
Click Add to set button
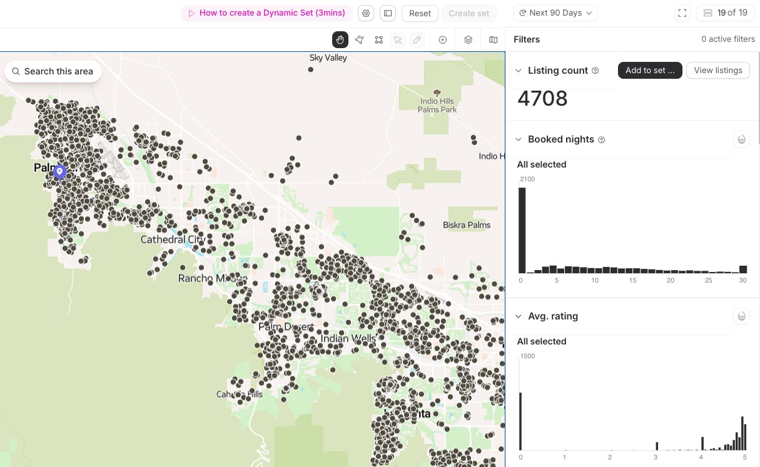pos(650,71)
